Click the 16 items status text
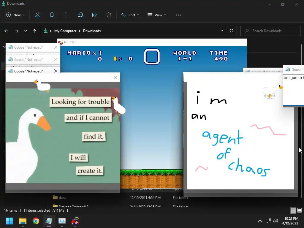This screenshot has height=228, width=304. [11, 210]
